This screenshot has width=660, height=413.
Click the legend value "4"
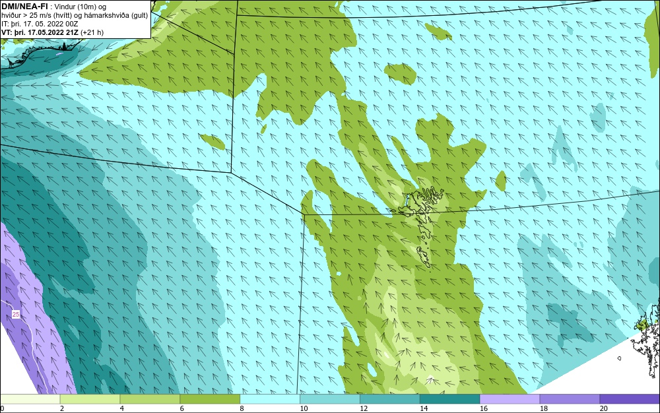[122, 408]
